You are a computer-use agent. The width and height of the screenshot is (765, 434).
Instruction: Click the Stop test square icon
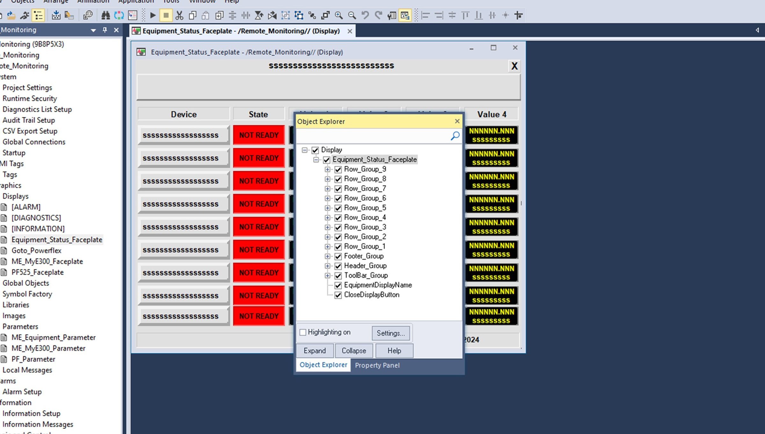[x=166, y=15]
